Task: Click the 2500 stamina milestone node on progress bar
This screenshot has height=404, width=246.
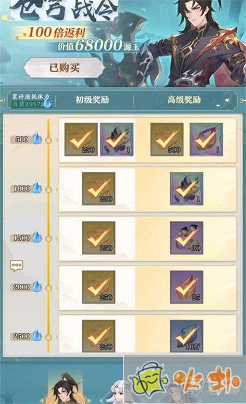Action: tap(49, 337)
